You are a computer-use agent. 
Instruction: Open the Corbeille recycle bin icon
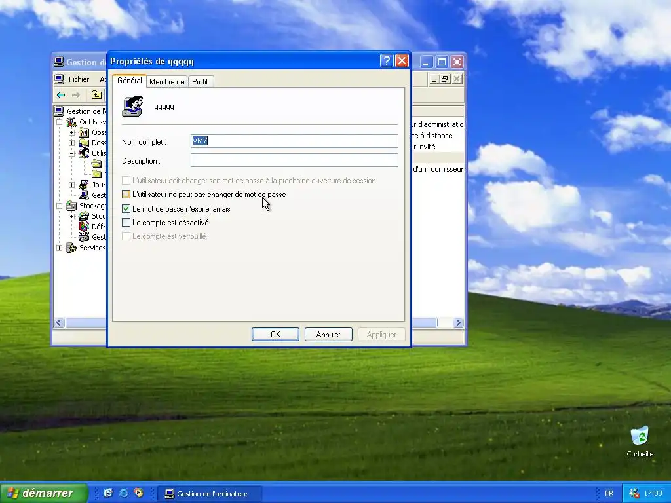tap(640, 436)
